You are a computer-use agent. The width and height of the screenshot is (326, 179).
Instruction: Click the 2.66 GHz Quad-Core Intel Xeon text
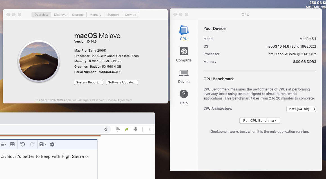pyautogui.click(x=115, y=56)
